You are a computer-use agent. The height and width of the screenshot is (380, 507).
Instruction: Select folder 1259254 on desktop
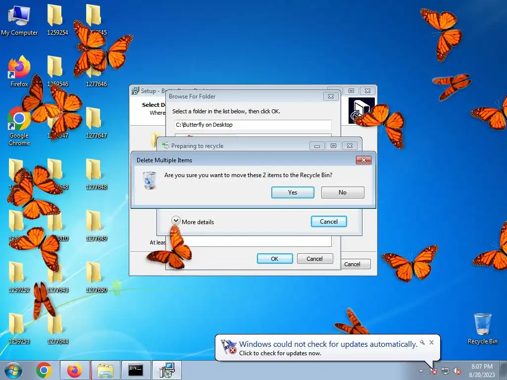pyautogui.click(x=57, y=20)
